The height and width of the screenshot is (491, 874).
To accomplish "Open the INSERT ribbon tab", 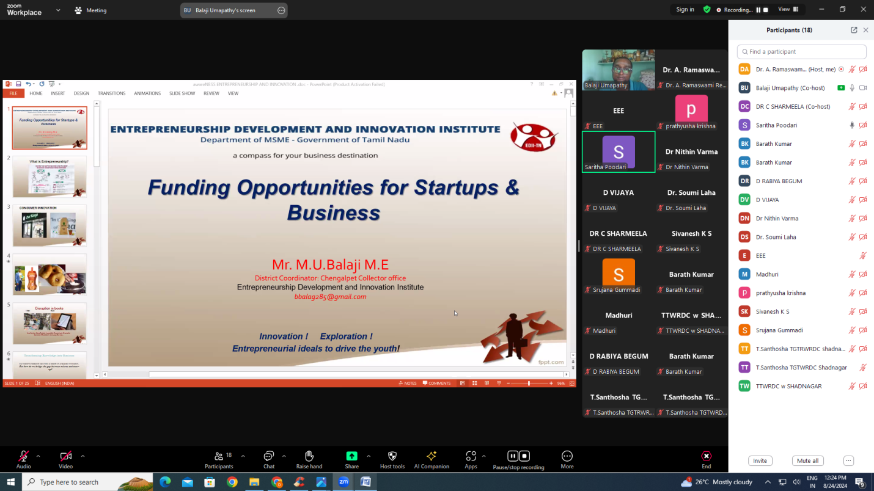I will [58, 93].
